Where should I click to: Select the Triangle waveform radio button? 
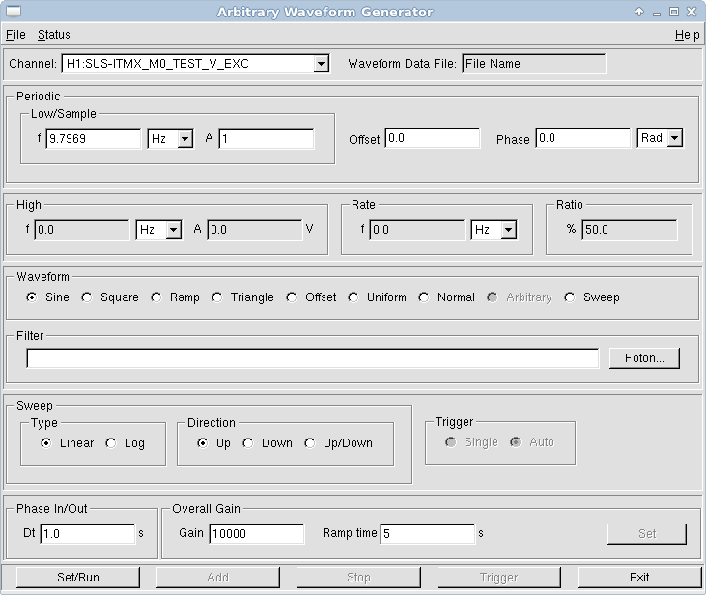click(x=217, y=297)
